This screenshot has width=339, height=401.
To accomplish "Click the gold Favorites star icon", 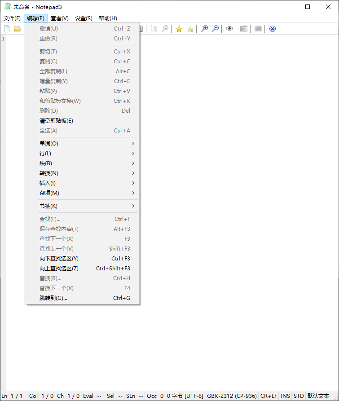I will [x=179, y=29].
